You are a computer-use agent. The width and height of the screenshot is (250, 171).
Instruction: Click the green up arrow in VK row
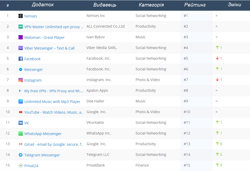(x=217, y=122)
